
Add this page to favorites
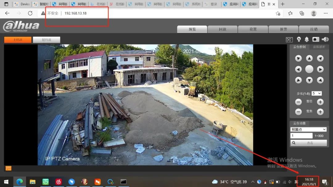(x=278, y=13)
